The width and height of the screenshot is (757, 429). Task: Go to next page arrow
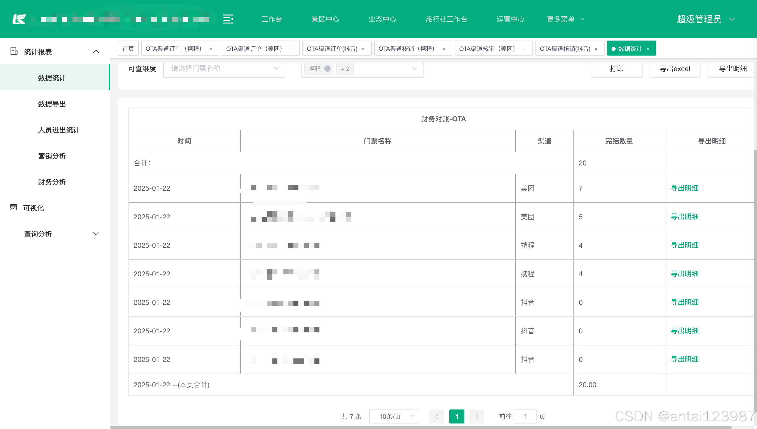pyautogui.click(x=476, y=416)
